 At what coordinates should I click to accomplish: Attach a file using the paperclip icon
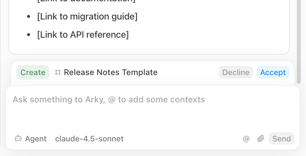point(260,139)
